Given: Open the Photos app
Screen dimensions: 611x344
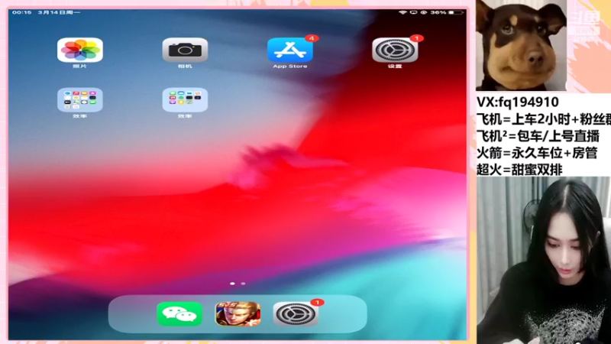Looking at the screenshot, I should point(80,50).
